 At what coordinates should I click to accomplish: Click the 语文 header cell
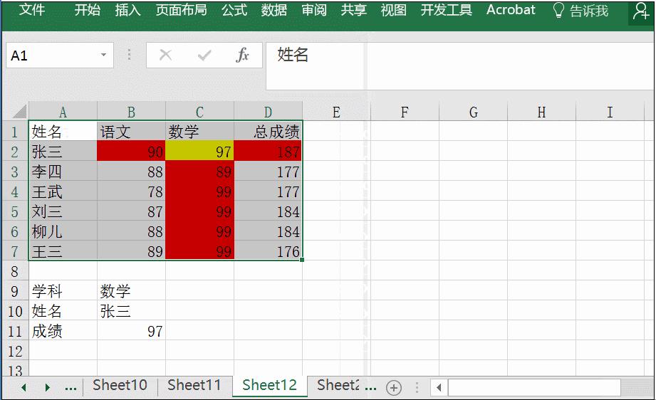tap(131, 132)
